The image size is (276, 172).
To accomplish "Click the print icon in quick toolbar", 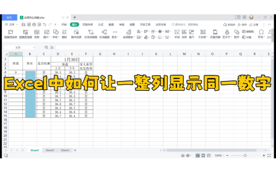I will tap(34, 25).
